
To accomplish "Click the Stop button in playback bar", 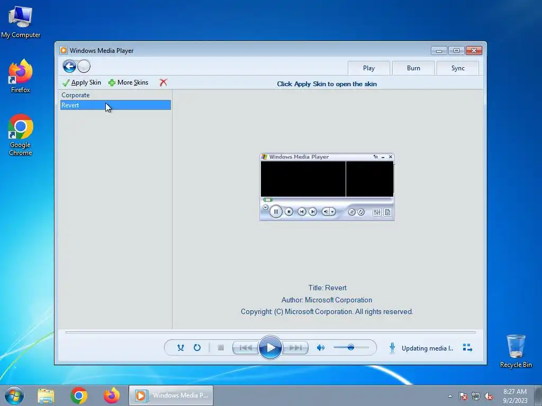I will (x=221, y=348).
